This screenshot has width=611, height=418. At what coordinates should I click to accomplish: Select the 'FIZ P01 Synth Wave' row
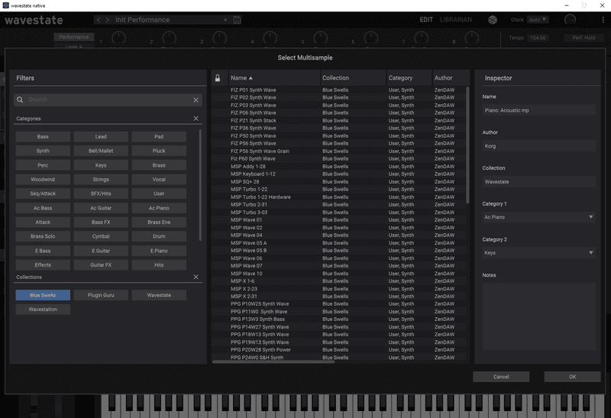[338, 90]
